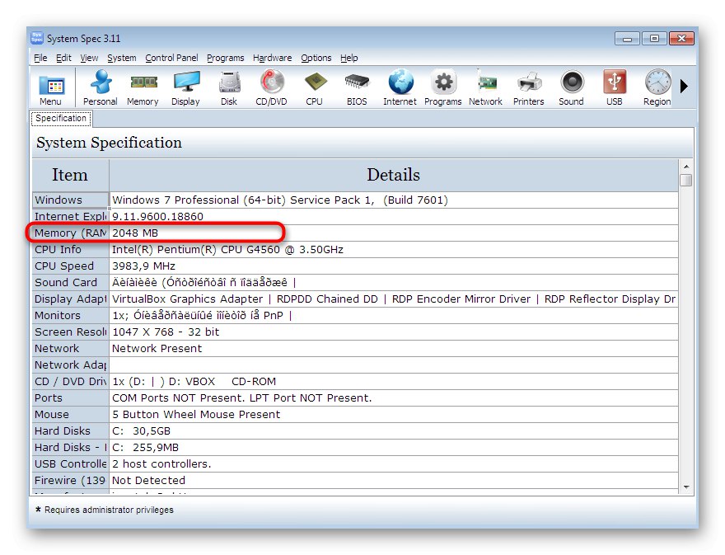Select the Network Present value
725x555 pixels.
pyautogui.click(x=394, y=349)
